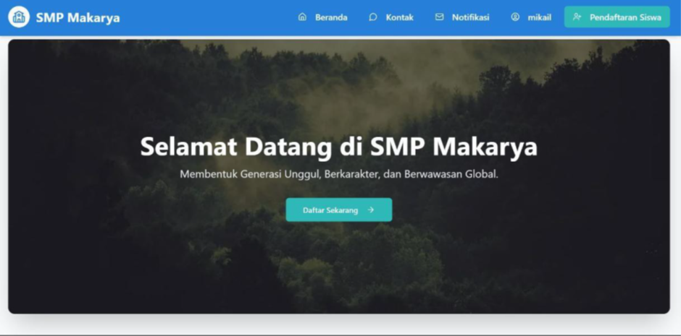Viewport: 681px width, 336px height.
Task: Click the envelope icon beside Notifikasi
Action: click(440, 17)
